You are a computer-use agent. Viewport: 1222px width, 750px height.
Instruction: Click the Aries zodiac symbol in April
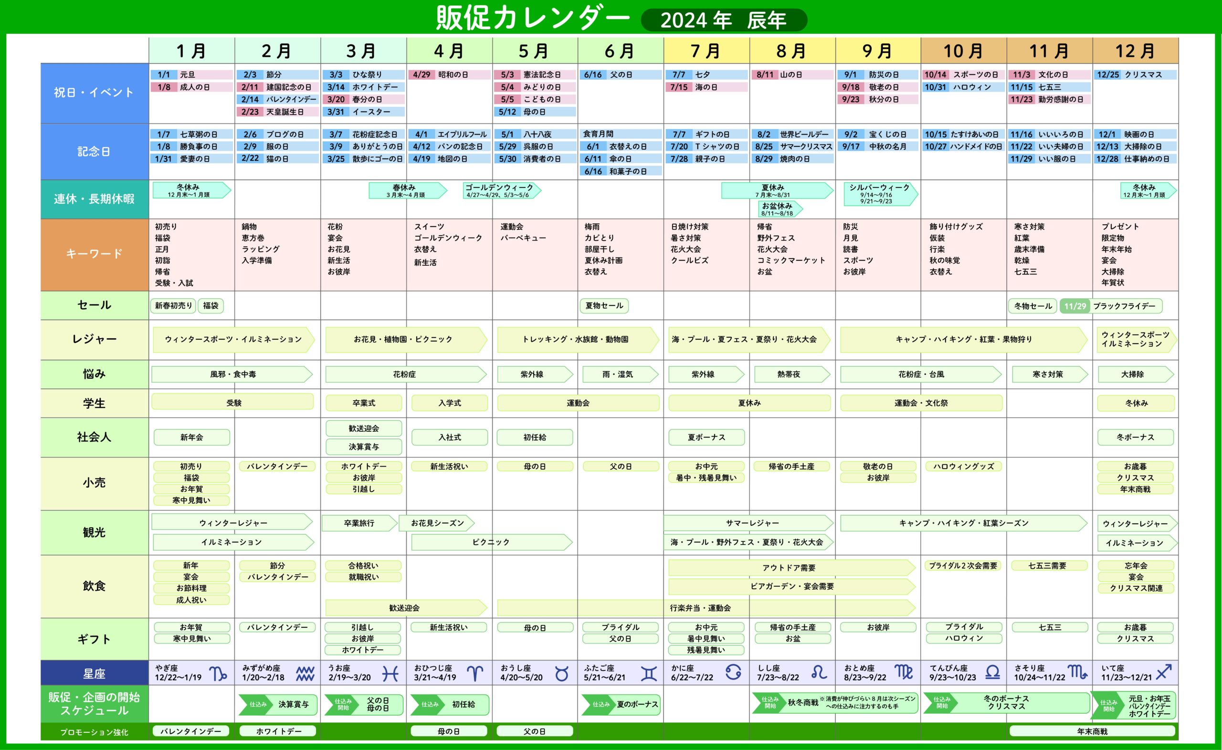[475, 673]
